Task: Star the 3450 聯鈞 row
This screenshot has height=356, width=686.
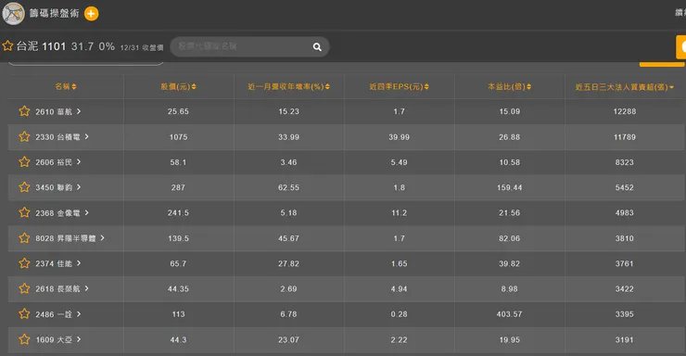Action: [24, 187]
